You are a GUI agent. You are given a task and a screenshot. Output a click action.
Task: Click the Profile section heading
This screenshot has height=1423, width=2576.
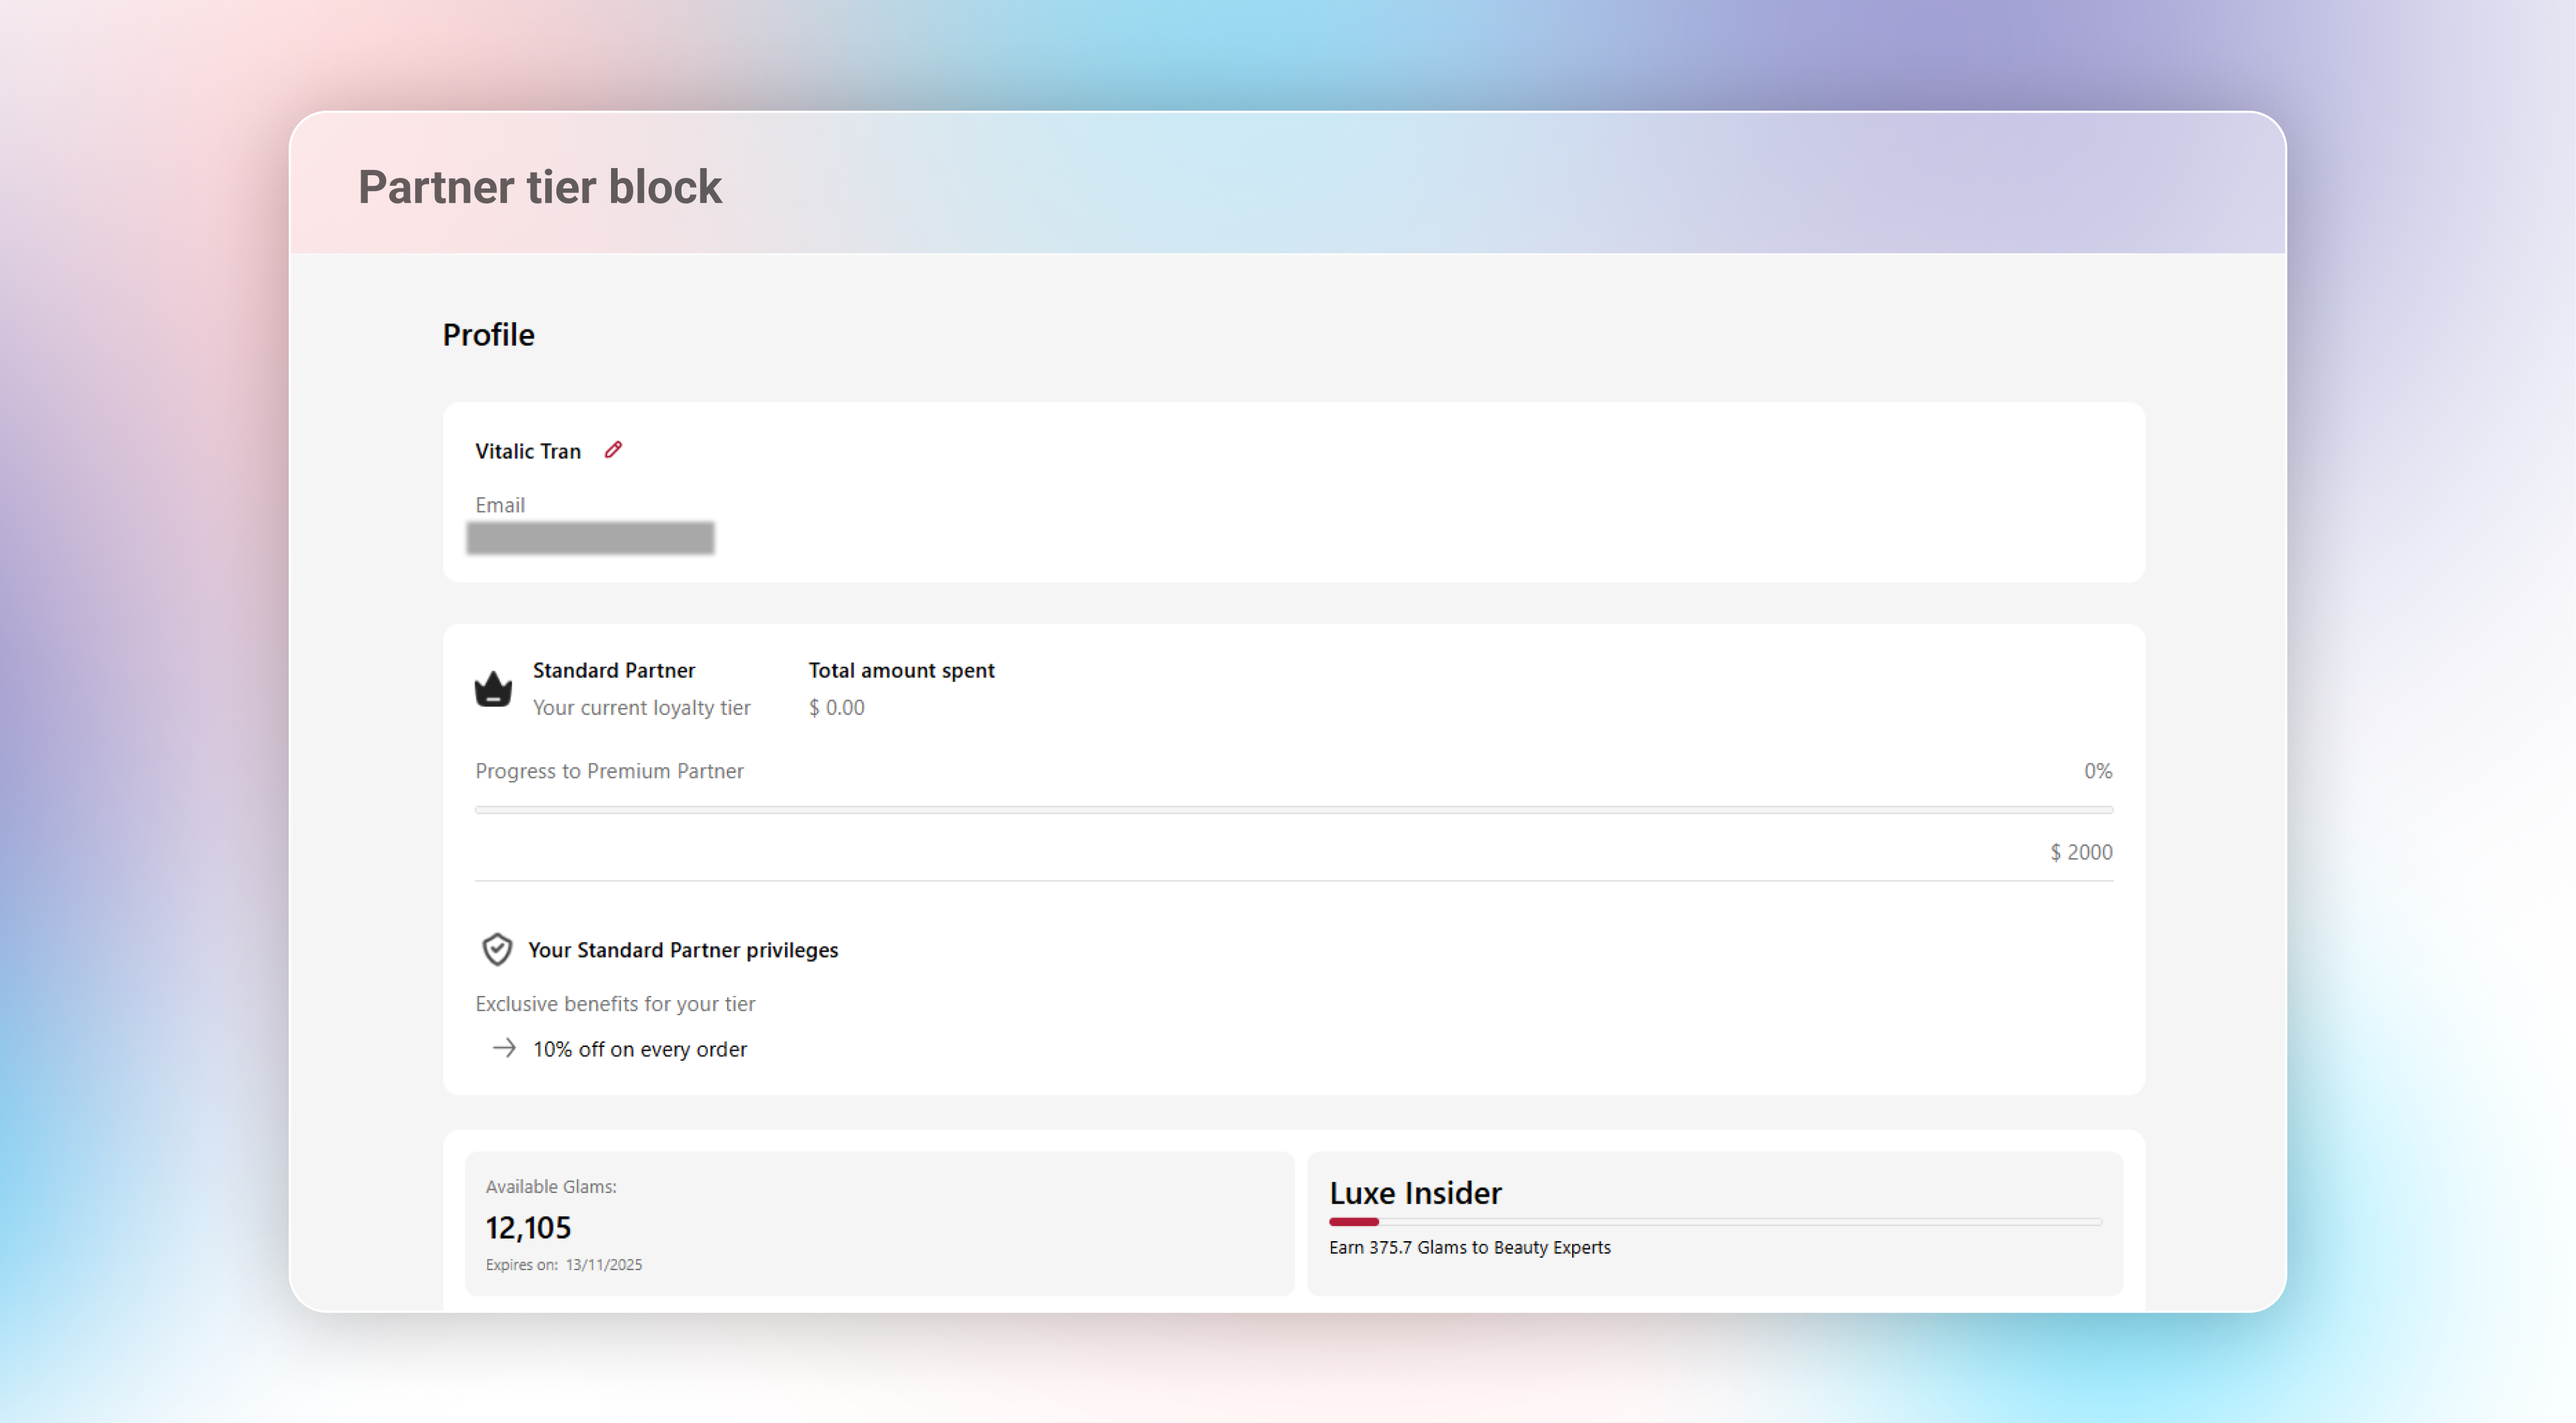point(488,335)
